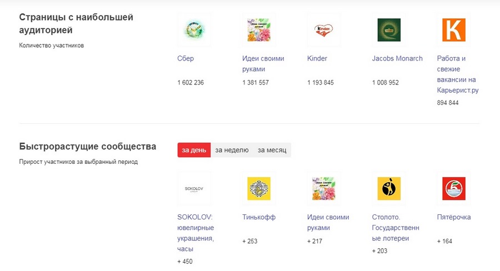Open the red Пятёрочка logo icon
Image resolution: width=500 pixels, height=271 pixels.
[x=453, y=189]
